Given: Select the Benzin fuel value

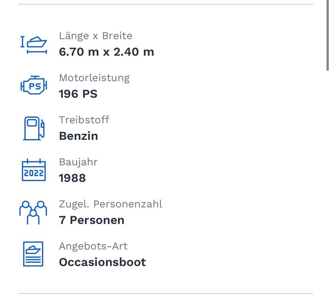Looking at the screenshot, I should (x=78, y=136).
